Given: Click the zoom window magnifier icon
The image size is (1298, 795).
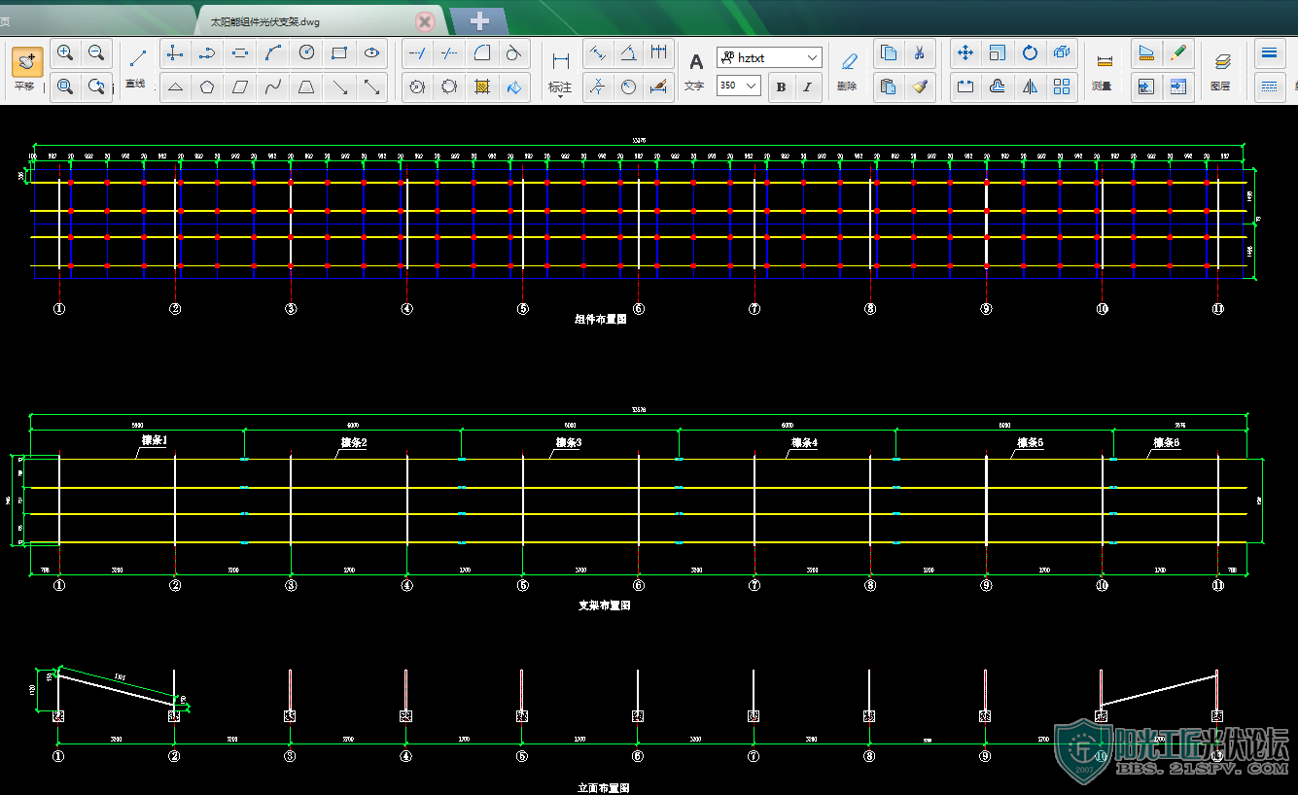Looking at the screenshot, I should 65,86.
